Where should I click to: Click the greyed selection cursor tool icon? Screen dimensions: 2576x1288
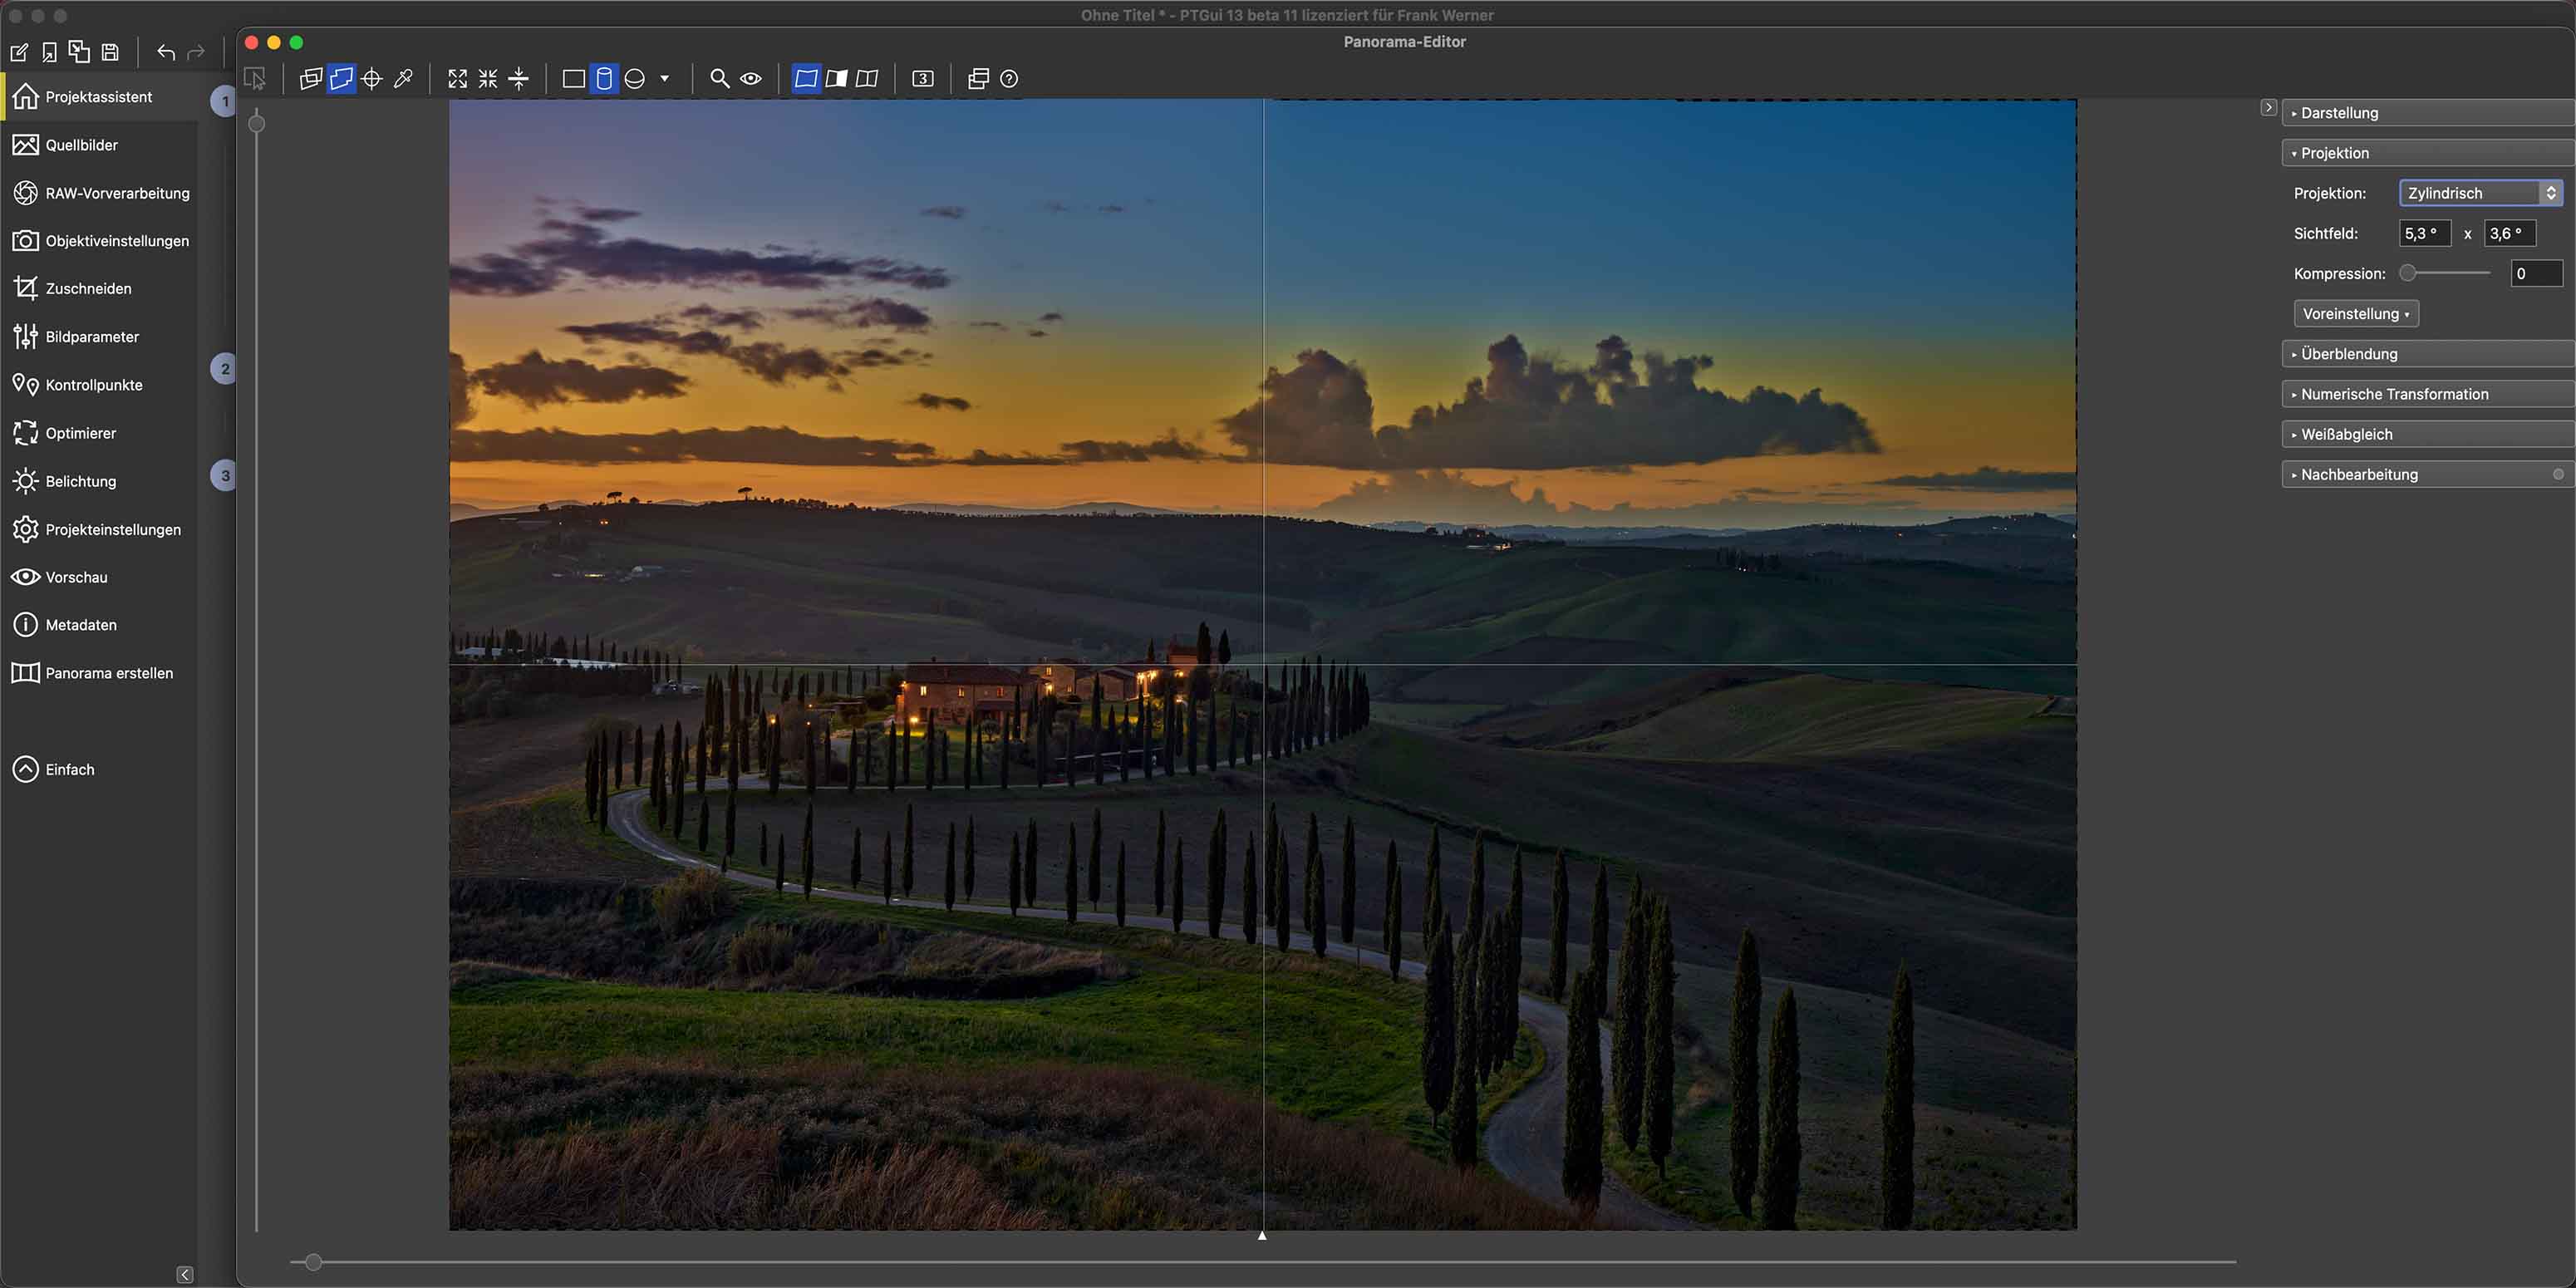click(x=255, y=79)
